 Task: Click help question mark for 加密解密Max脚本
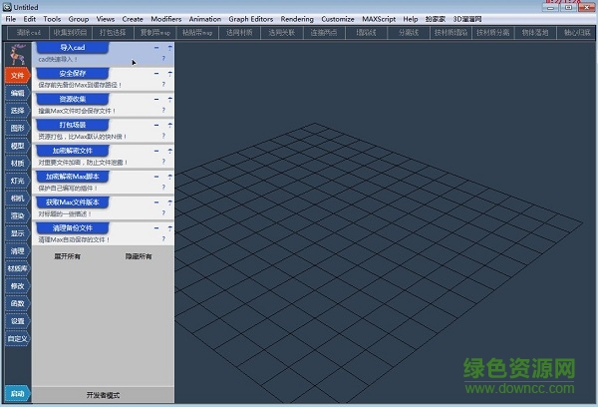click(163, 187)
